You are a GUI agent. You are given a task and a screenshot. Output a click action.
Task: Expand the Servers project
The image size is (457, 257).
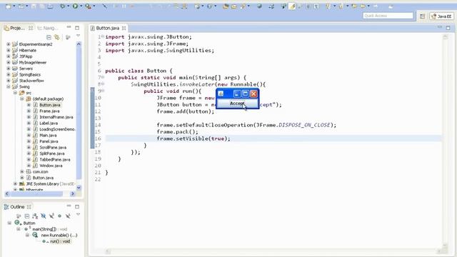9,69
